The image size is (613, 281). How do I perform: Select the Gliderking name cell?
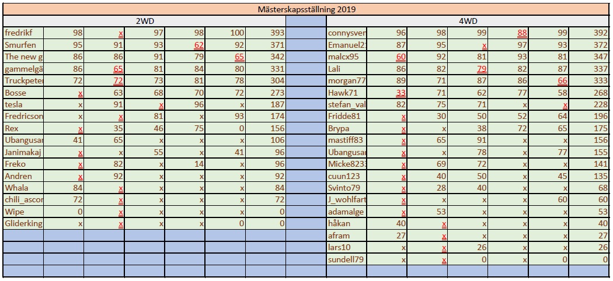coord(23,224)
